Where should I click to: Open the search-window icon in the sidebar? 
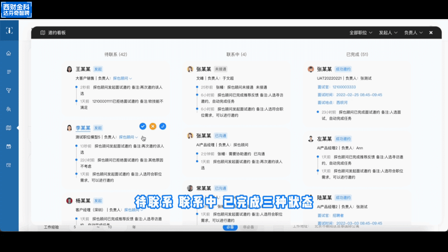(9, 165)
